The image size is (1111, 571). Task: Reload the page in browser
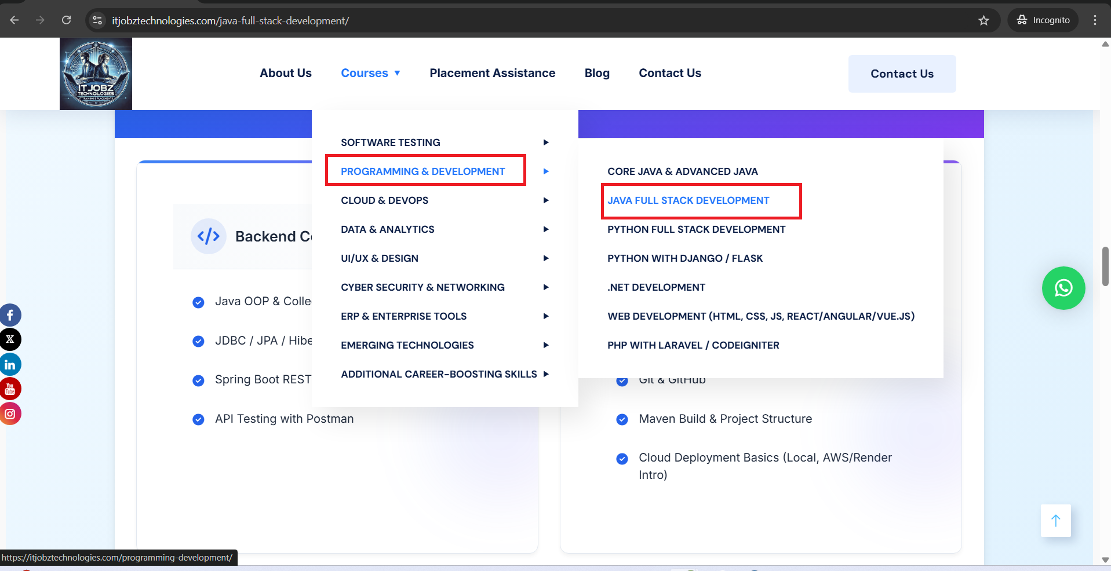(67, 20)
